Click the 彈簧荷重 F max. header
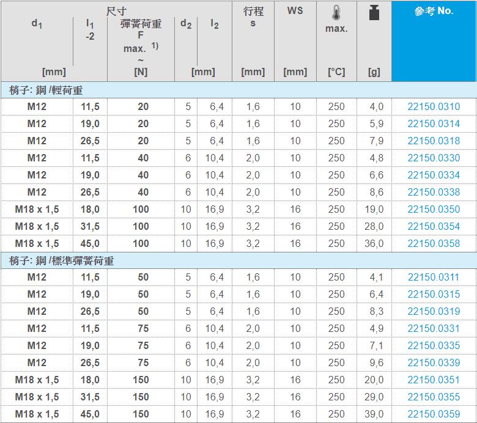 point(141,36)
